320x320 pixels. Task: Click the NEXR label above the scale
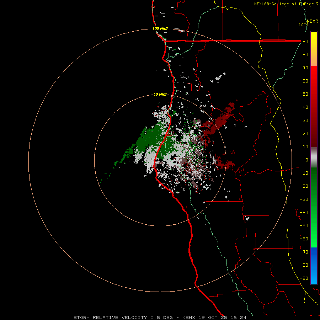[312, 21]
